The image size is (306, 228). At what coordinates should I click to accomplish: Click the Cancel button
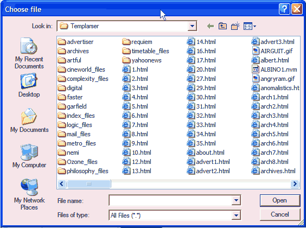(279, 214)
